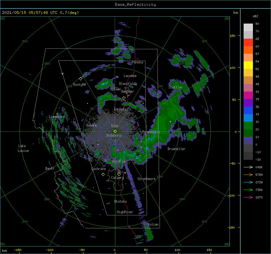The width and height of the screenshot is (271, 254).
Task: Click the yellow diamond marker near Cochrane
Action: [103, 175]
